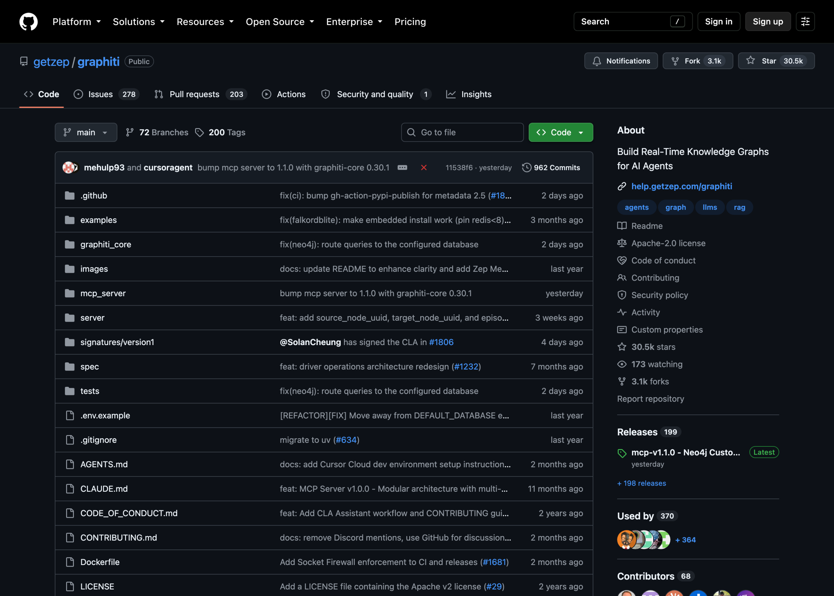Click the getzep owner link
834x596 pixels.
(x=51, y=62)
